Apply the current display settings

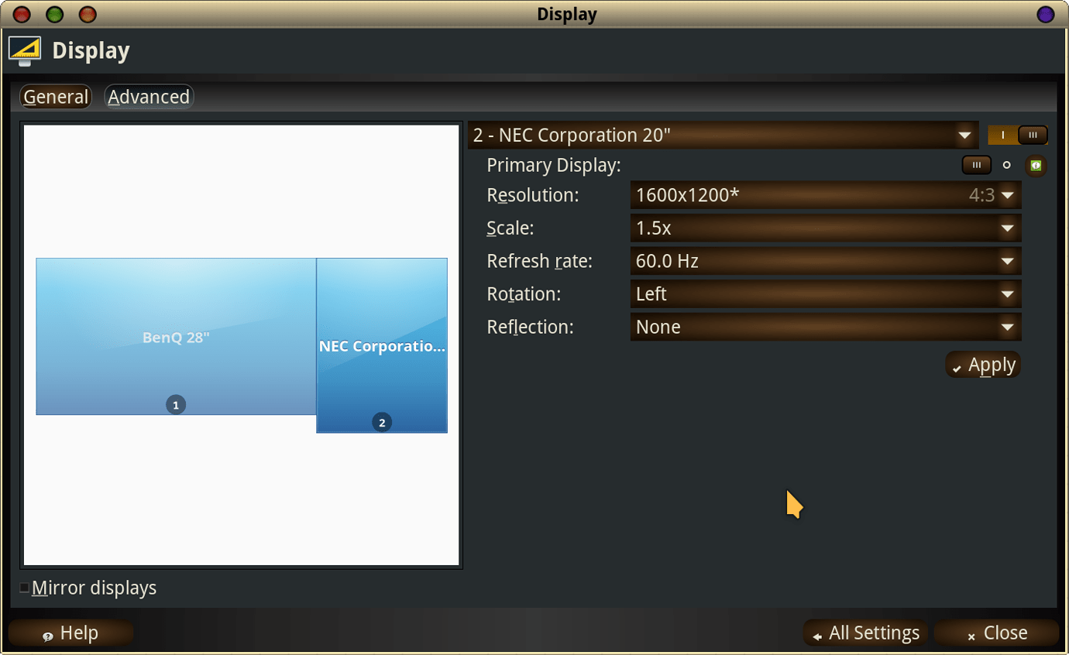click(982, 364)
